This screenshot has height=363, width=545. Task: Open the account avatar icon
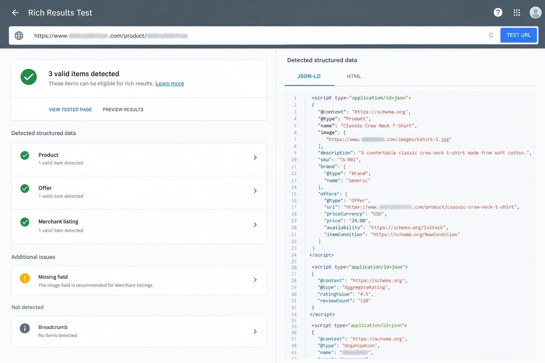click(x=535, y=12)
